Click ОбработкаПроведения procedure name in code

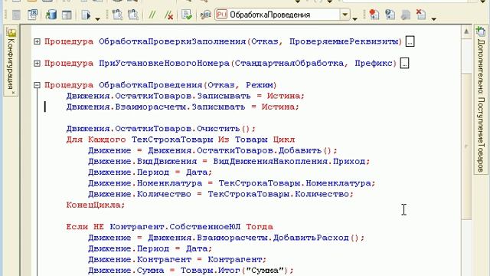(x=151, y=85)
